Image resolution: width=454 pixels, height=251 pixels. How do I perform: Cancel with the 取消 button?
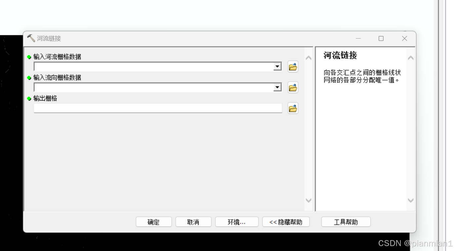tap(193, 222)
